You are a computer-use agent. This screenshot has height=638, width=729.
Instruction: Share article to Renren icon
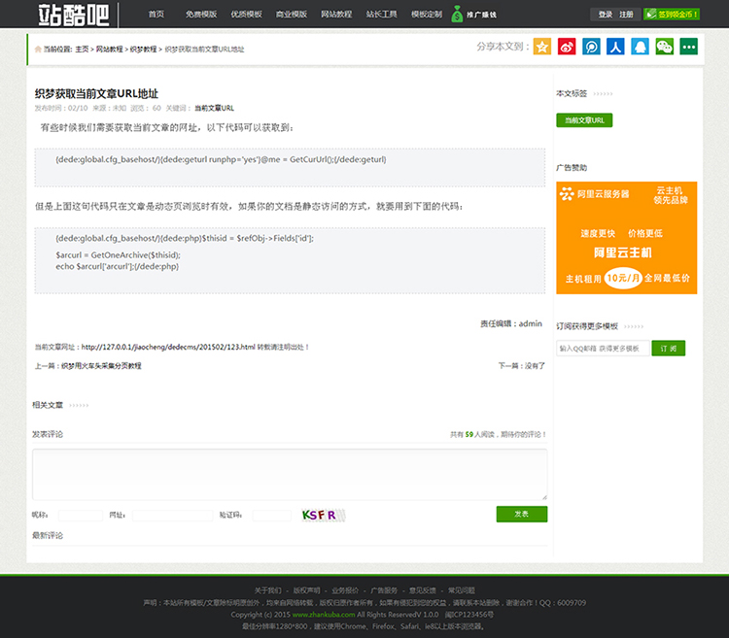pyautogui.click(x=615, y=46)
